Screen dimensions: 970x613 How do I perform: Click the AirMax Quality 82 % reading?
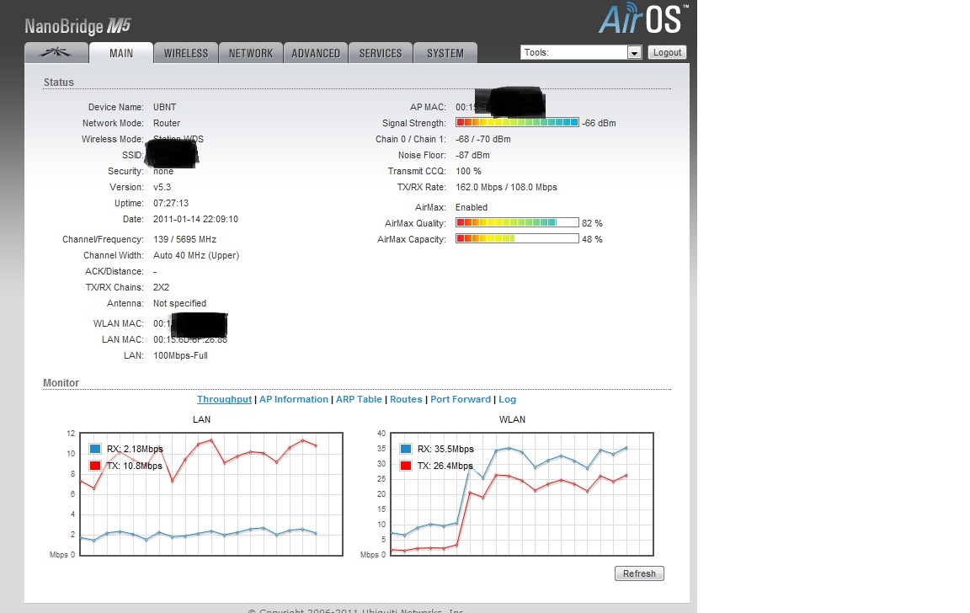tap(592, 223)
